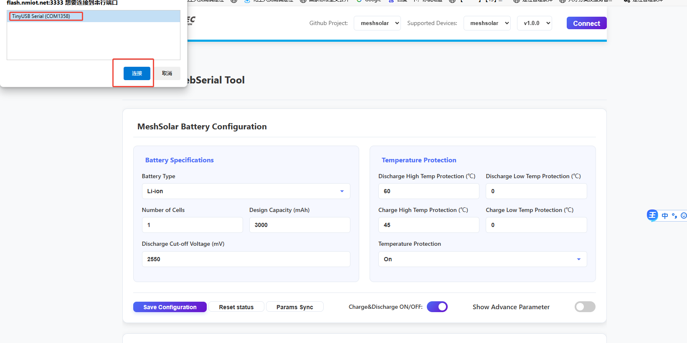Screen dimensions: 687x343
Task: Toggle Charge&Discharge ON/OFF switch
Action: click(437, 307)
